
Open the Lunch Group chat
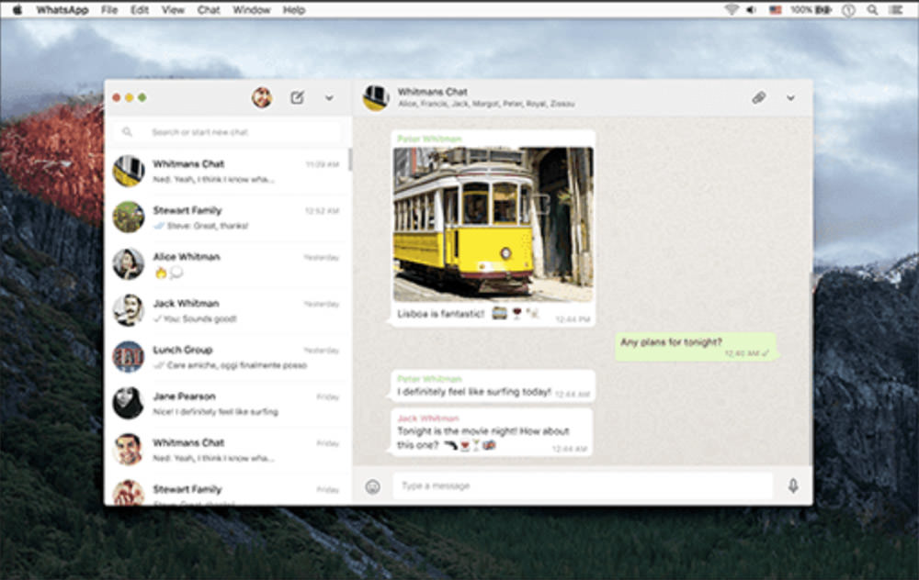(x=227, y=357)
